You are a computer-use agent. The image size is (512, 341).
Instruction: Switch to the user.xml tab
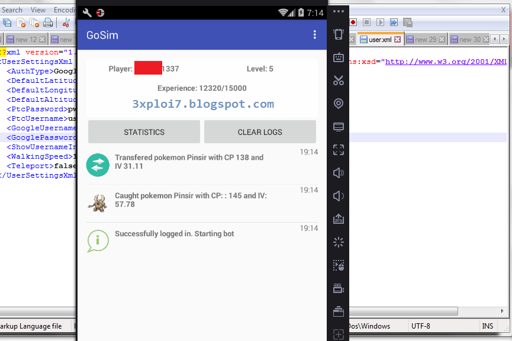click(381, 40)
